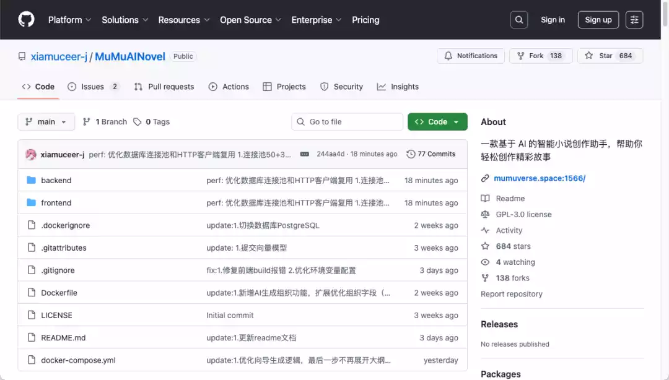Screen dimensions: 669x380
Task: Click the Sign up button
Action: [598, 20]
